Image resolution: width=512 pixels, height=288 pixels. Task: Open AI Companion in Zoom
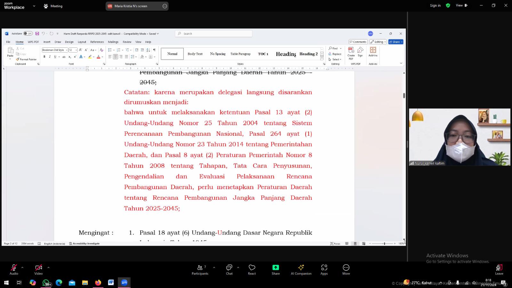[x=301, y=269]
